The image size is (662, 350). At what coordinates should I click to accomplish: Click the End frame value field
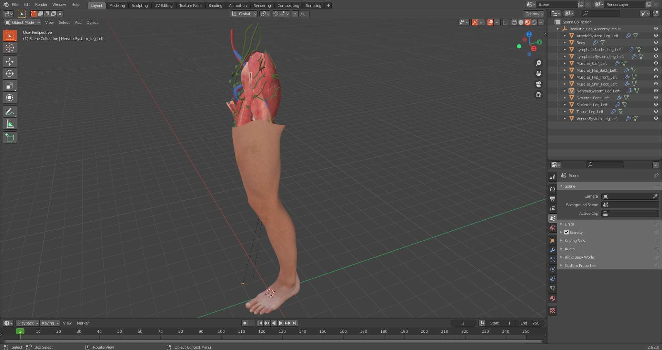(530, 323)
